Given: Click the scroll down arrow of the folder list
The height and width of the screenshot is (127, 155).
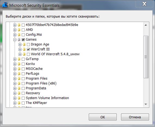Looking at the screenshot, I should [146, 104].
